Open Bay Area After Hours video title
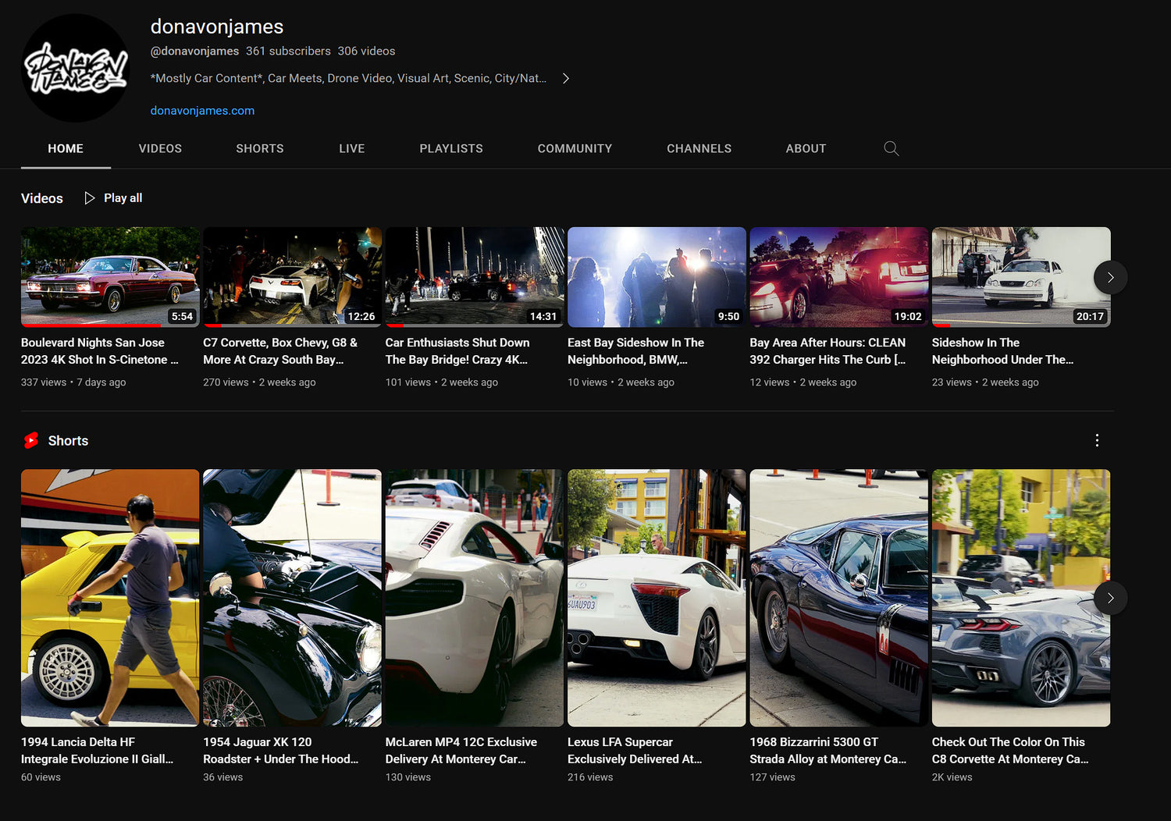Viewport: 1171px width, 821px height. pyautogui.click(x=828, y=351)
